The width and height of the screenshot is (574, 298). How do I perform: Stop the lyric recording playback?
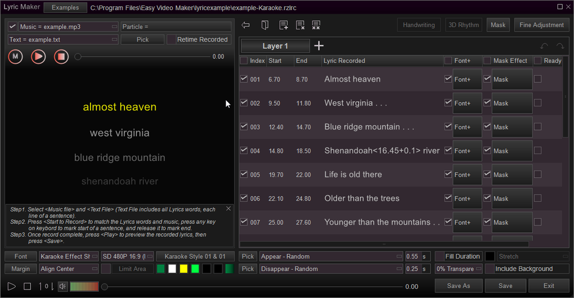pyautogui.click(x=61, y=57)
